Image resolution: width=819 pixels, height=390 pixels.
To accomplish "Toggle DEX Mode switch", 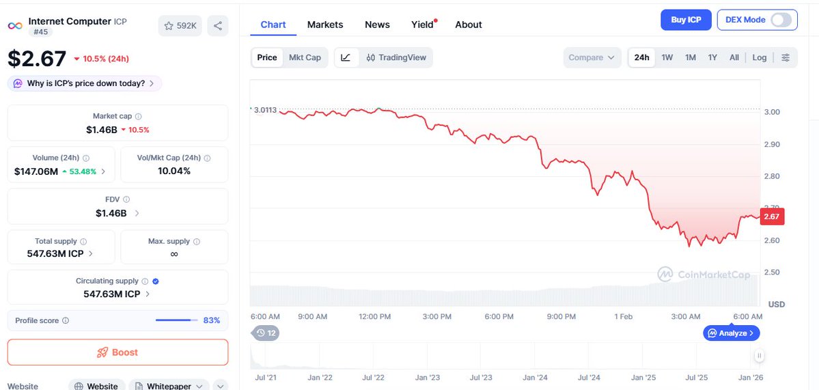I will pos(781,20).
